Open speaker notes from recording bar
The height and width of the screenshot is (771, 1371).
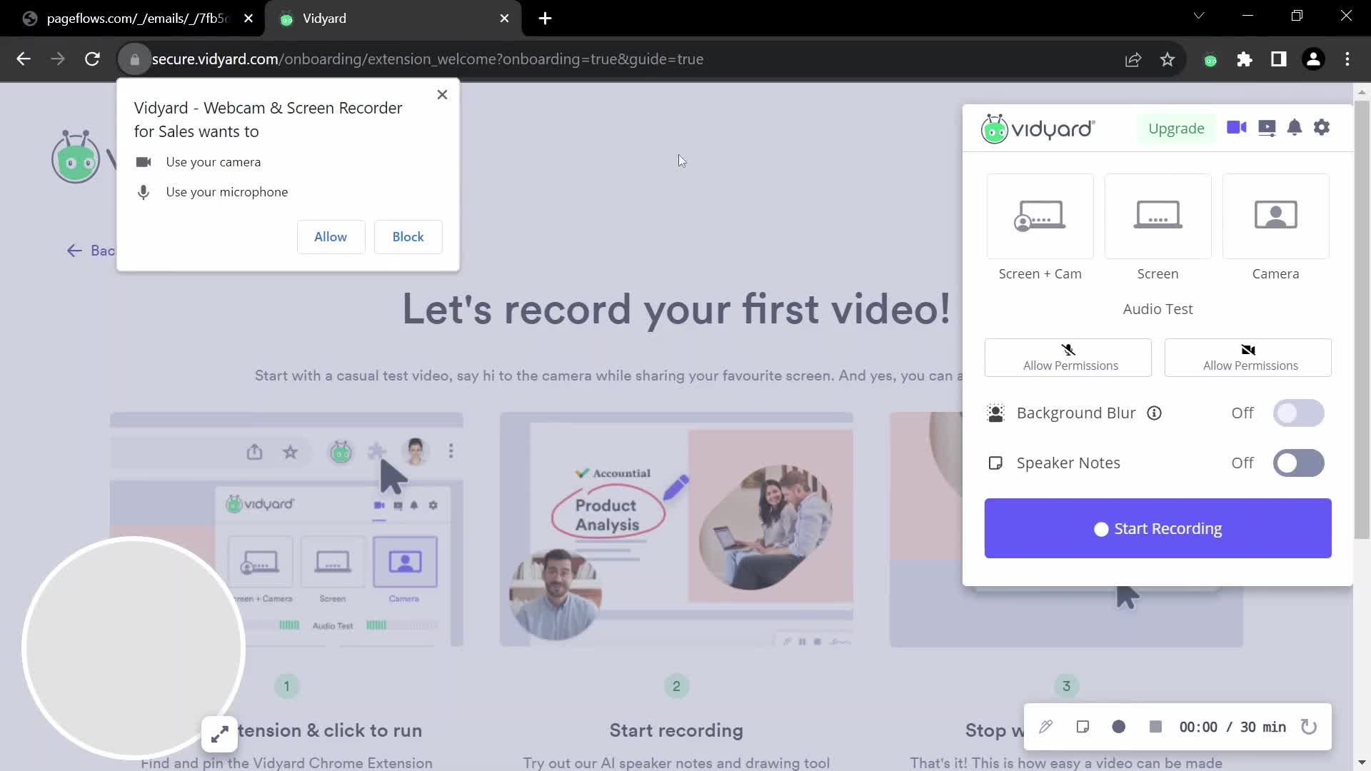click(x=1083, y=727)
